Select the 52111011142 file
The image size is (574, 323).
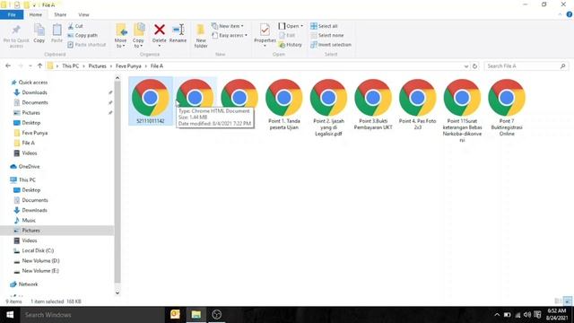point(150,100)
